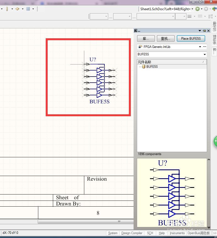
Task: Click the orange port symbol toolbar icon
Action: tap(17, 9)
